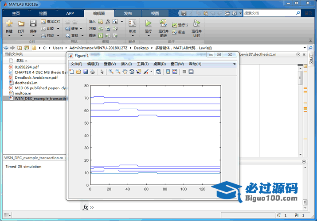Switch to the APP tab

tap(70, 13)
